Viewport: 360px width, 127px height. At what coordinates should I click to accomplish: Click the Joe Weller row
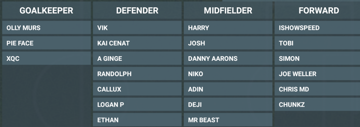[x=317, y=74]
